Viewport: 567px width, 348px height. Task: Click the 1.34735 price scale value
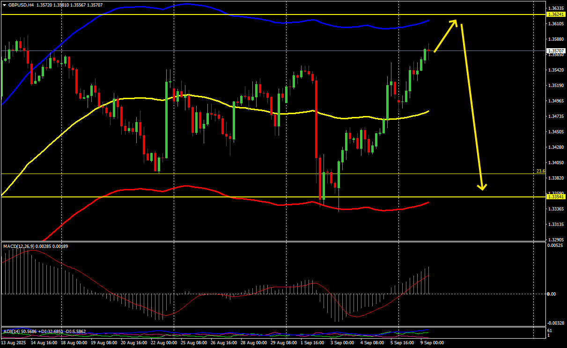(555, 116)
